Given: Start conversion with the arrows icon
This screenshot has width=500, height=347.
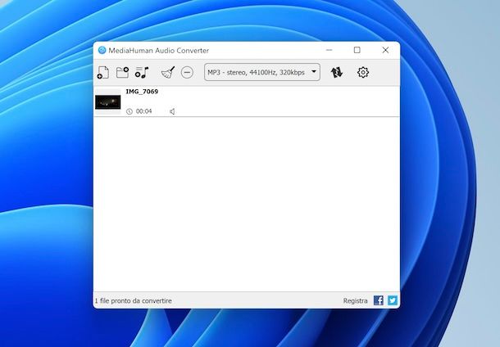Looking at the screenshot, I should click(x=337, y=72).
